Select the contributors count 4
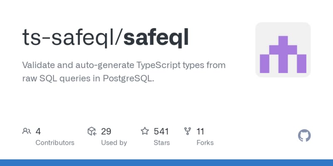The image size is (333, 166). pyautogui.click(x=38, y=132)
